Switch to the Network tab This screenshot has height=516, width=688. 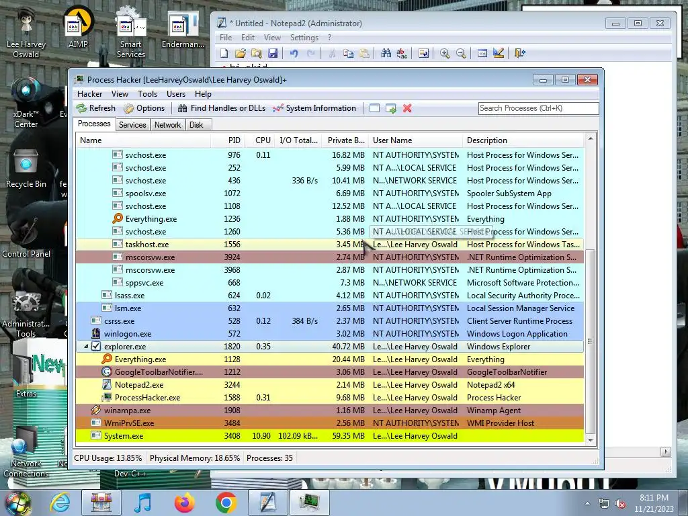tap(167, 125)
